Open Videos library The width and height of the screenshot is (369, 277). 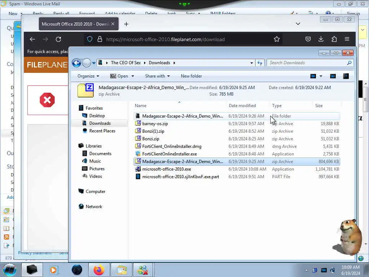[95, 176]
